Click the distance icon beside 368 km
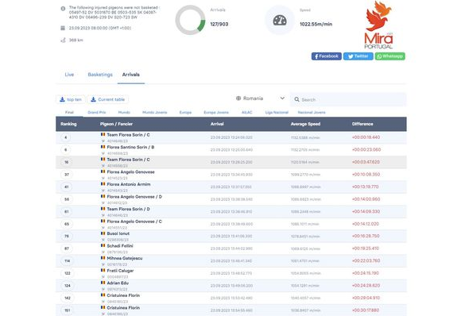 [x=63, y=40]
